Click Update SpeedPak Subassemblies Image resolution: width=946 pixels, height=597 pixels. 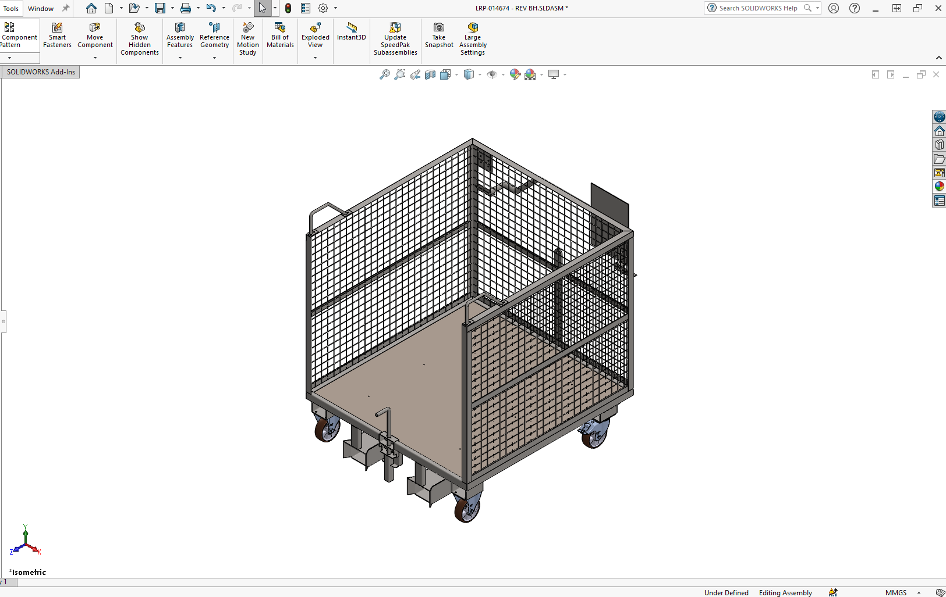coord(395,35)
